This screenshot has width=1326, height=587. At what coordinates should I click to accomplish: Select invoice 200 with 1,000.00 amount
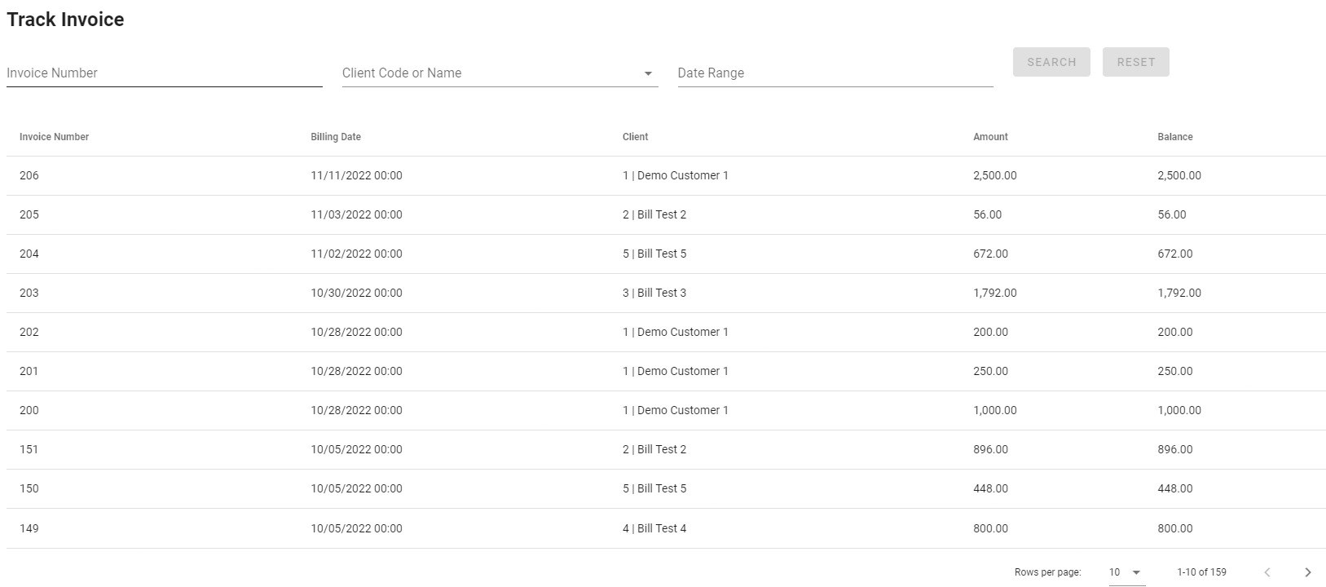(29, 410)
